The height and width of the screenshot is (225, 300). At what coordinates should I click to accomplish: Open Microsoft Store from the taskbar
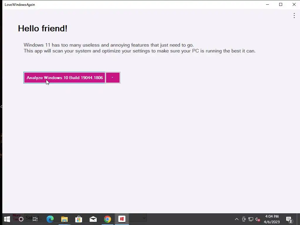point(79,219)
